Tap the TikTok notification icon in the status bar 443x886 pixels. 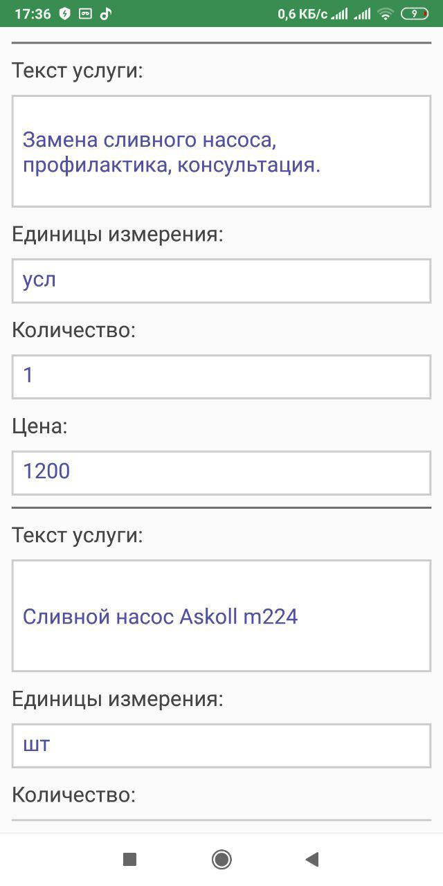105,14
